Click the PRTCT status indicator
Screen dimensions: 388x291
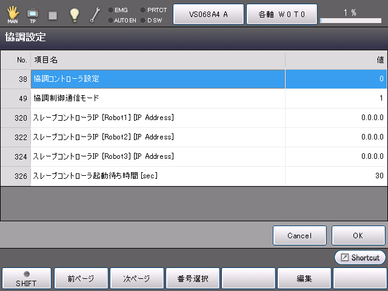tap(152, 10)
